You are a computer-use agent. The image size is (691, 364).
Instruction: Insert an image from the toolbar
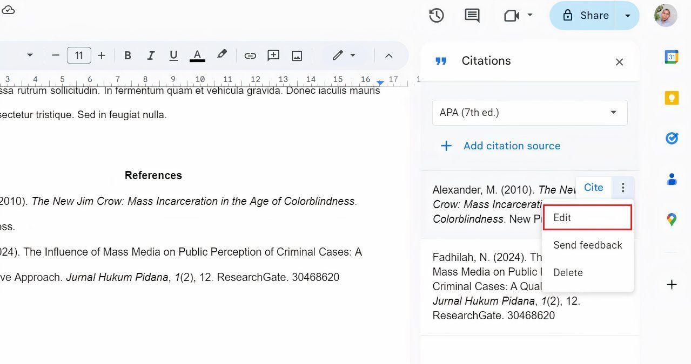coord(296,55)
